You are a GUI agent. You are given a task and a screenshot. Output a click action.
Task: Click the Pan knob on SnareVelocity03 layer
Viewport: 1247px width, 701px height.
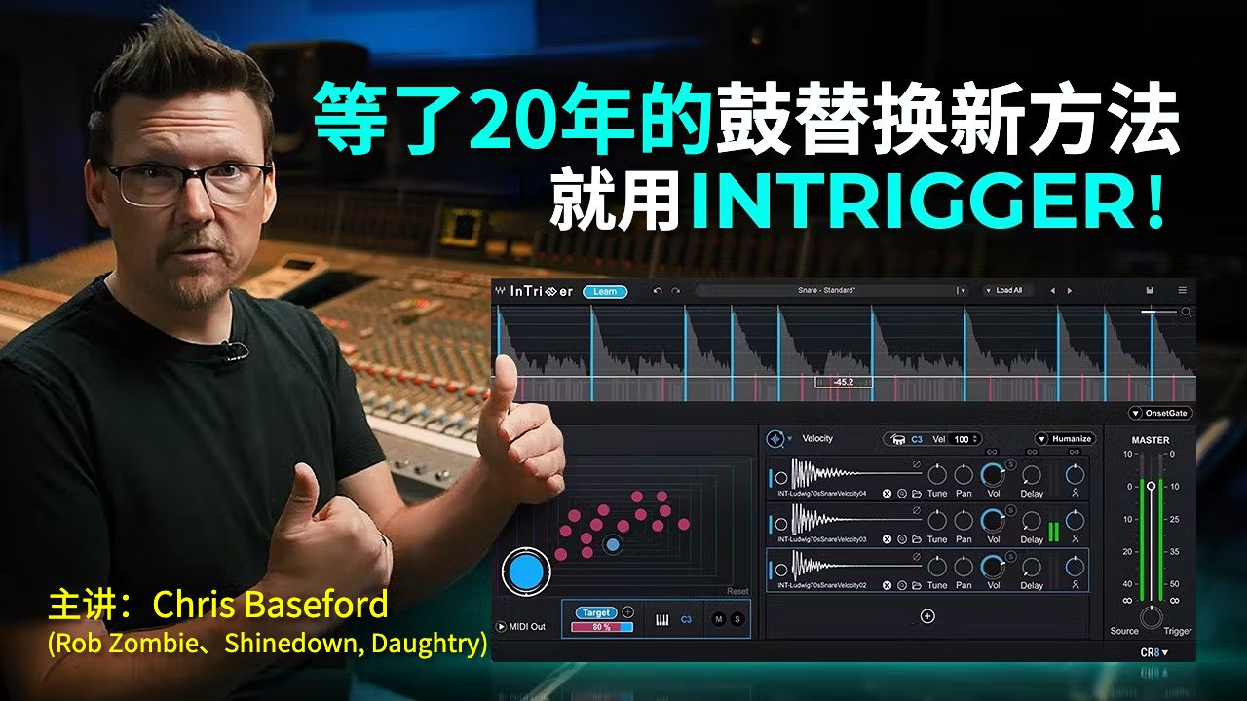point(964,520)
